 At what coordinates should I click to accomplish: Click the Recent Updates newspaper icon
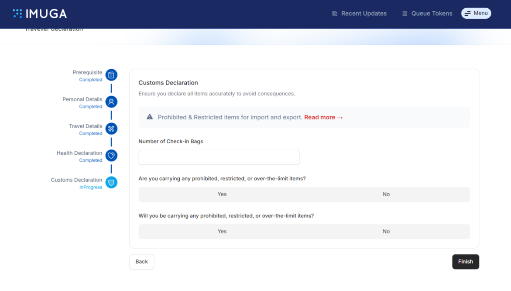pos(335,14)
